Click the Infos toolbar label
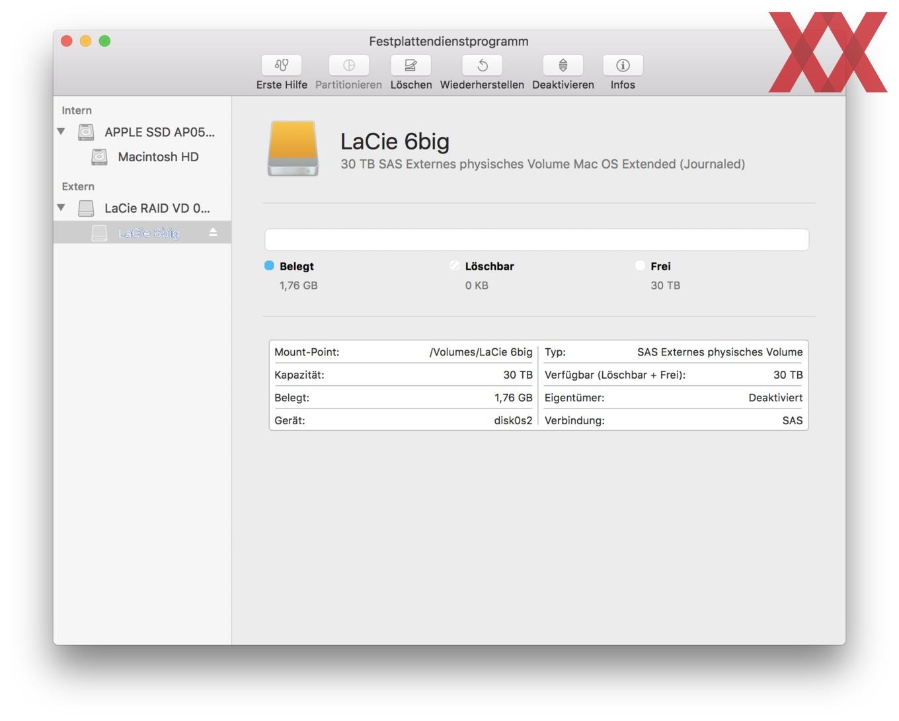 623,85
